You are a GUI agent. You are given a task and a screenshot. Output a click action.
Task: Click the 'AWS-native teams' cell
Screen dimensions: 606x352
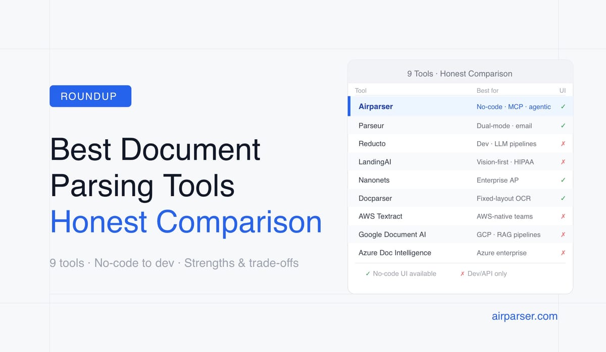pos(504,216)
